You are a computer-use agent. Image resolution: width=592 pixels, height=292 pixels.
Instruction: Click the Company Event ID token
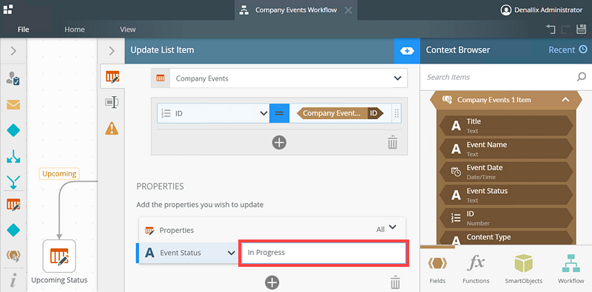(340, 113)
